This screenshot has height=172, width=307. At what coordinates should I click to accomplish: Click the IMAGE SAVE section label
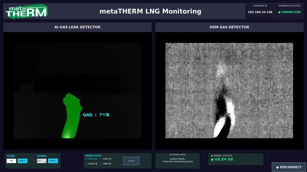(x=93, y=156)
